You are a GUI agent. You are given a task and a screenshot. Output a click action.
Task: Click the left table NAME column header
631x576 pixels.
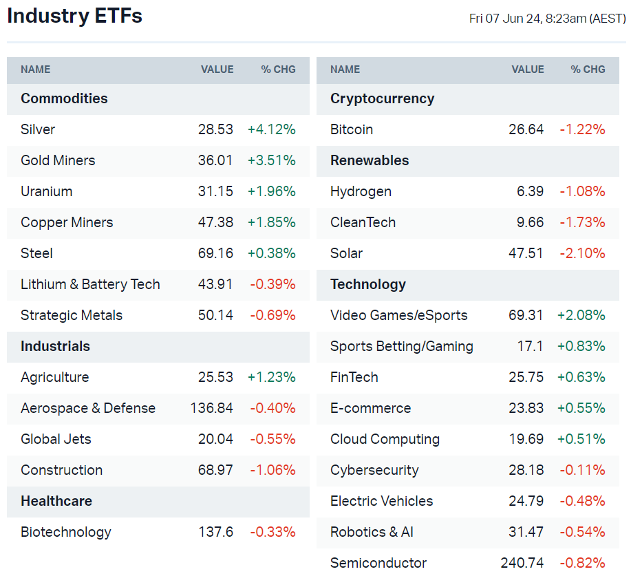coord(36,70)
